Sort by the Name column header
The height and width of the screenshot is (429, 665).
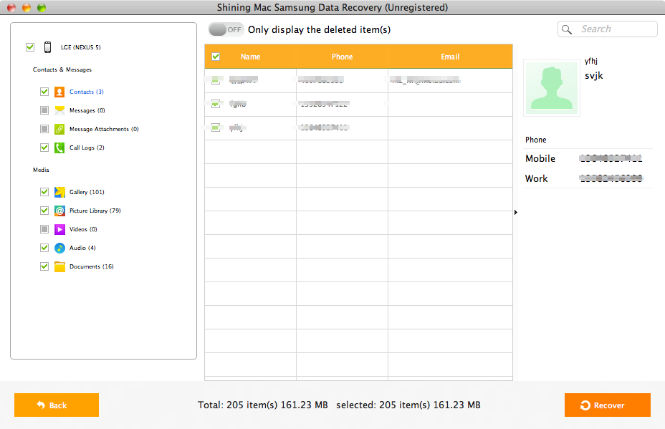tap(250, 57)
